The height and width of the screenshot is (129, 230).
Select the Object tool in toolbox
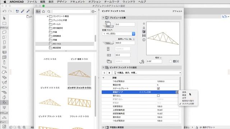pos(4,102)
